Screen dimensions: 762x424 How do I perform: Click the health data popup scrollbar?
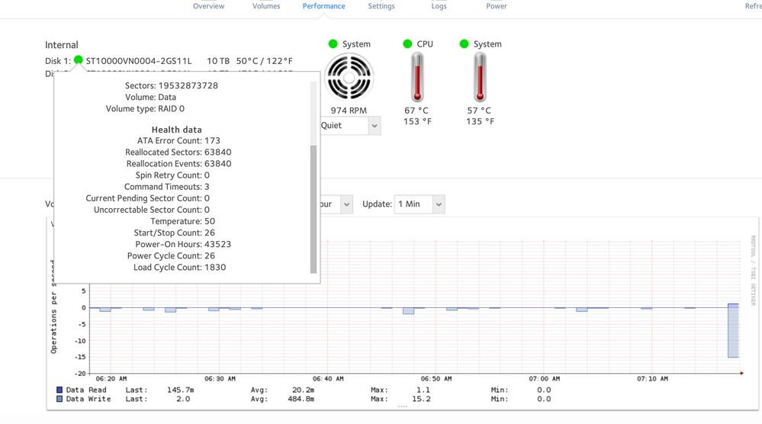coord(313,209)
